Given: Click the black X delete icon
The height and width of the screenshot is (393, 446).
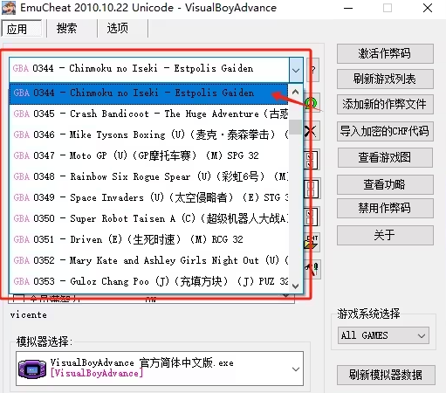Looking at the screenshot, I should click(x=311, y=131).
